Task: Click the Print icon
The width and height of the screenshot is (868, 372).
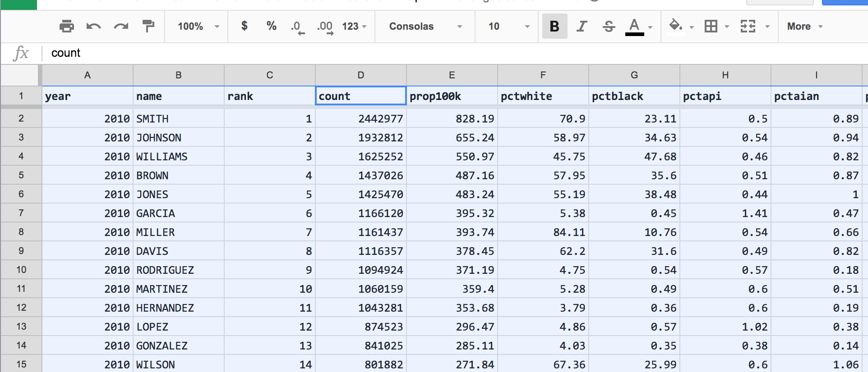Action: click(67, 26)
